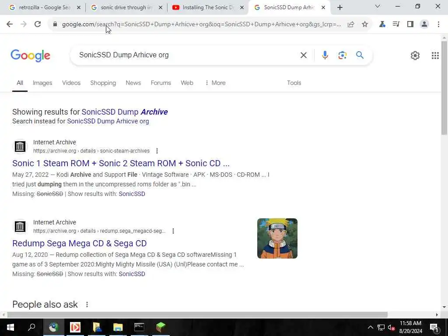Open Google quick settings gear
Image resolution: width=448 pixels, height=336 pixels.
(x=415, y=56)
